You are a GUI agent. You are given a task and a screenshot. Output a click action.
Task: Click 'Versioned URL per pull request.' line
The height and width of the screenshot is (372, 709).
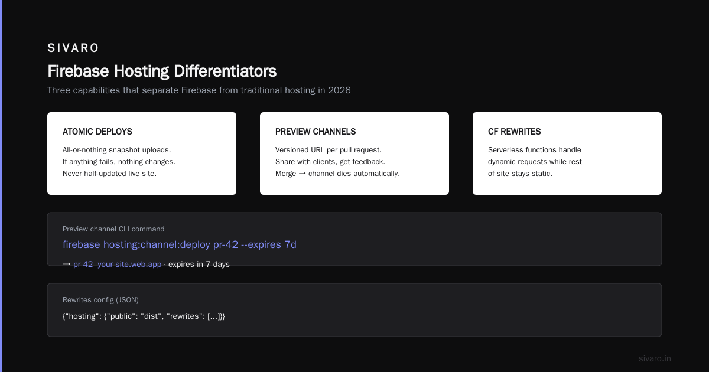click(x=329, y=150)
